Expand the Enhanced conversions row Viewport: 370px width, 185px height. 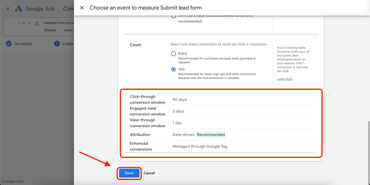[221, 146]
